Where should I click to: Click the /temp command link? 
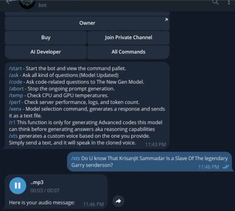click(x=16, y=95)
